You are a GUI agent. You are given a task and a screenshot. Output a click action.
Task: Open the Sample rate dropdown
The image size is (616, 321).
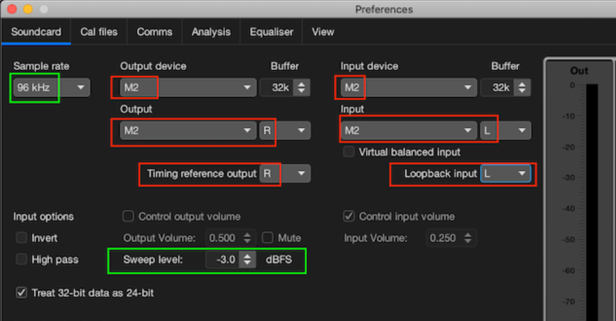[x=51, y=88]
